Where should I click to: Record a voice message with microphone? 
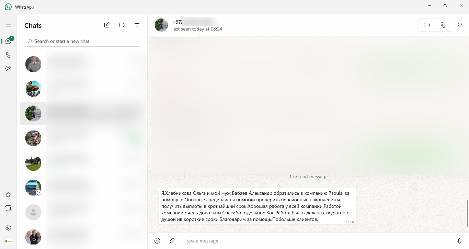[459, 241]
